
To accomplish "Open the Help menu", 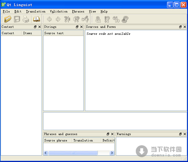I will tap(104, 12).
